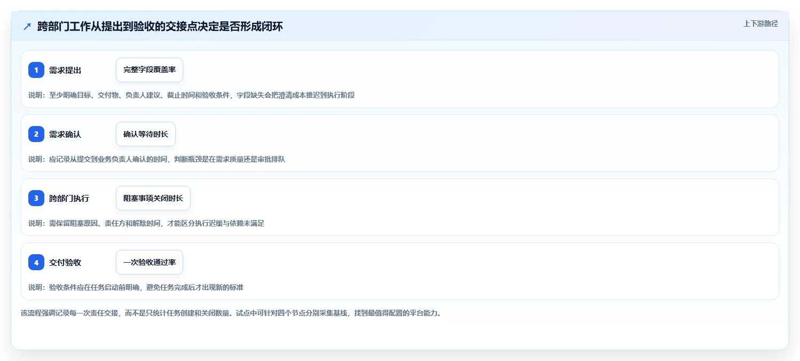Select the 完整字段覆盖率 metric chip
Viewport: 800px width, 361px height.
coord(150,70)
